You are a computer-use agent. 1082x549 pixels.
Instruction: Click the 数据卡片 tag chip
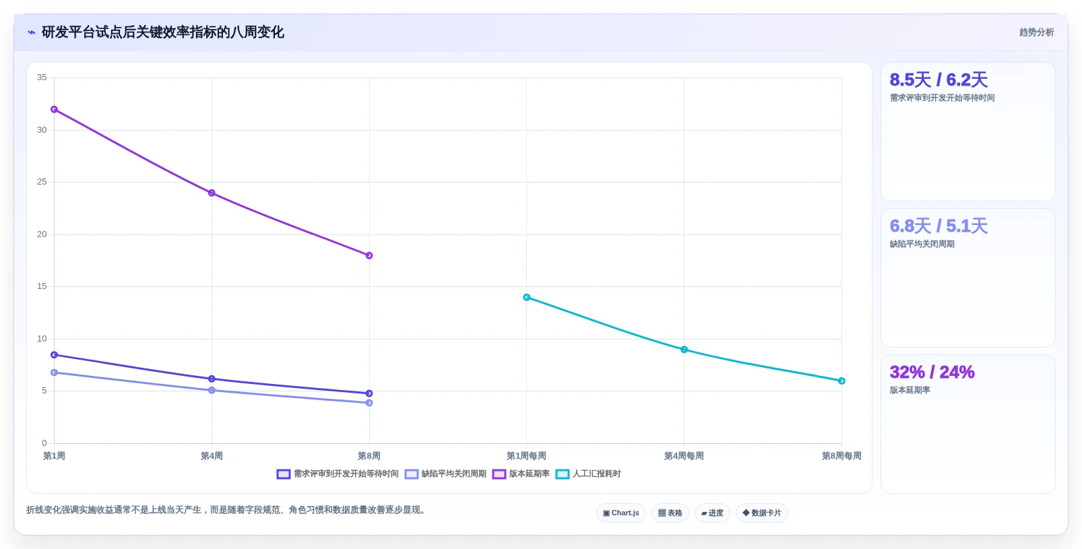coord(762,513)
